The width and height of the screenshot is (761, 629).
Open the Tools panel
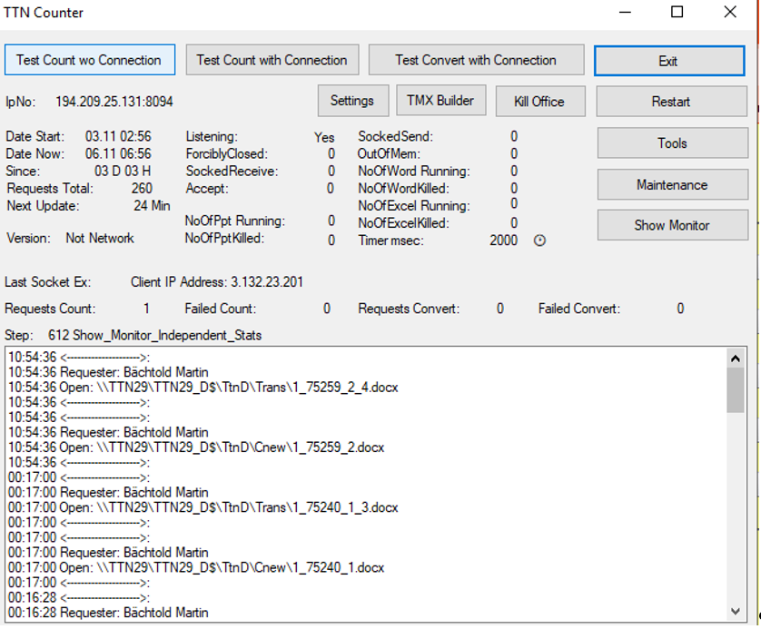tap(672, 143)
